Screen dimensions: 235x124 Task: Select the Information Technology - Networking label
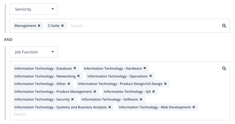point(45,76)
